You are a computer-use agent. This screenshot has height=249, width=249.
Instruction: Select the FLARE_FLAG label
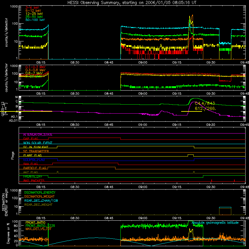click(x=32, y=155)
